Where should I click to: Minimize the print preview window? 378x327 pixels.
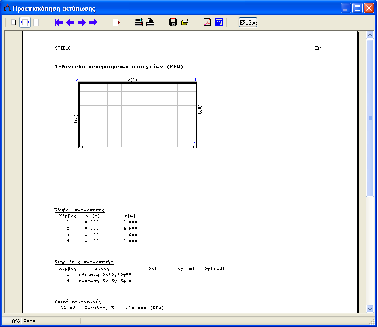pos(346,8)
